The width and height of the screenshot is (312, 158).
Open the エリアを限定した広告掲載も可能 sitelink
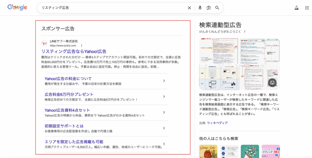coord(74,142)
